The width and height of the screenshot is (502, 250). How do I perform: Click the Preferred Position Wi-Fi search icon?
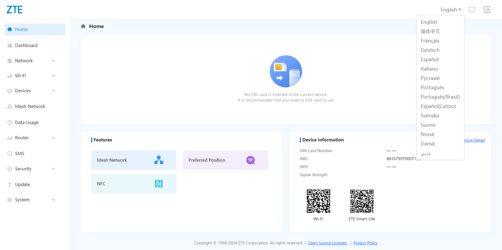coord(251,160)
